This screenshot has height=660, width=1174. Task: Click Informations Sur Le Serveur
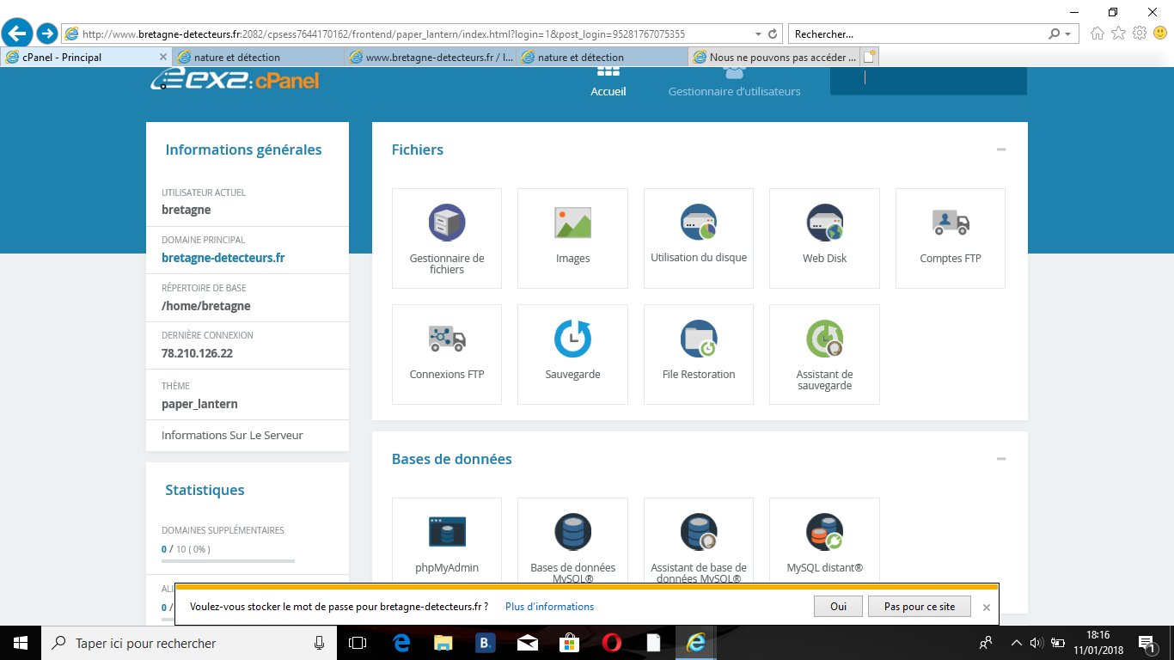point(232,436)
